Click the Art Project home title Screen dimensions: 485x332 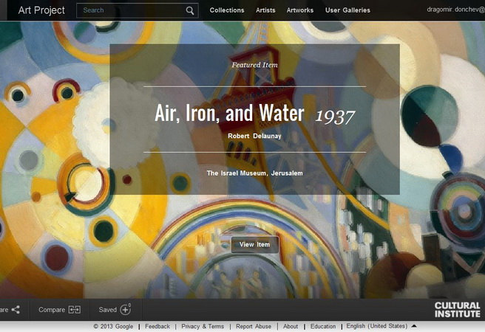coord(41,10)
